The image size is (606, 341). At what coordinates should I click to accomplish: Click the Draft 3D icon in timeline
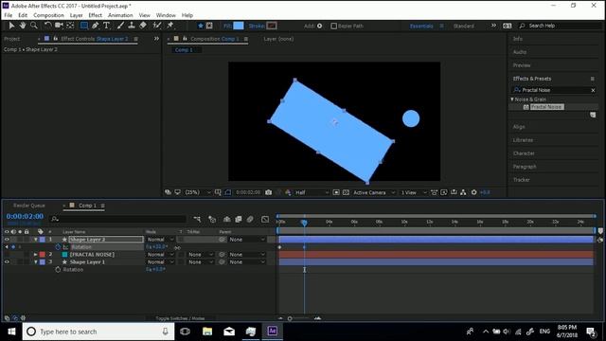212,219
